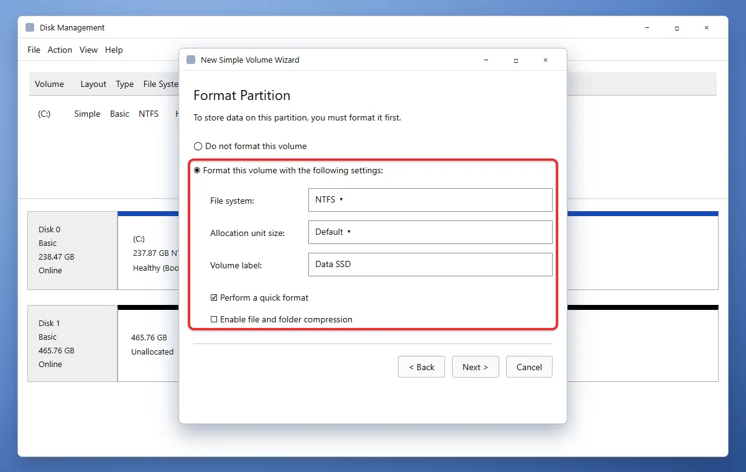Image resolution: width=746 pixels, height=472 pixels.
Task: Click the 'File system:' label
Action: 232,201
